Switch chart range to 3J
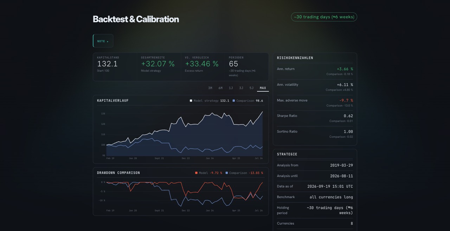The image size is (450, 231). point(241,88)
